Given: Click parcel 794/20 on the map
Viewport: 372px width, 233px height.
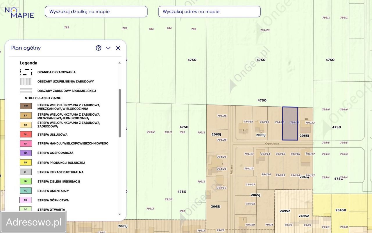Looking at the screenshot, I should click(x=275, y=123).
